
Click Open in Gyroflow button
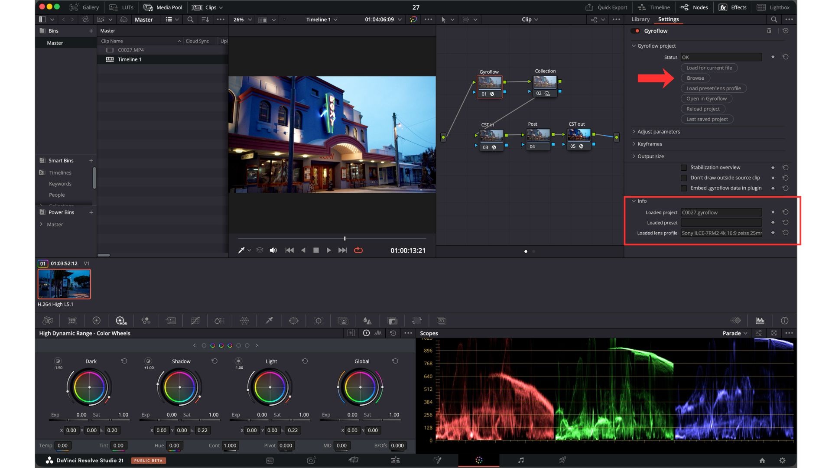pos(706,99)
